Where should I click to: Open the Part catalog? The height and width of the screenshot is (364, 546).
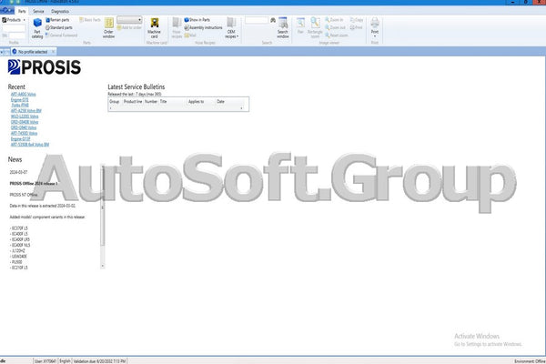[37, 28]
